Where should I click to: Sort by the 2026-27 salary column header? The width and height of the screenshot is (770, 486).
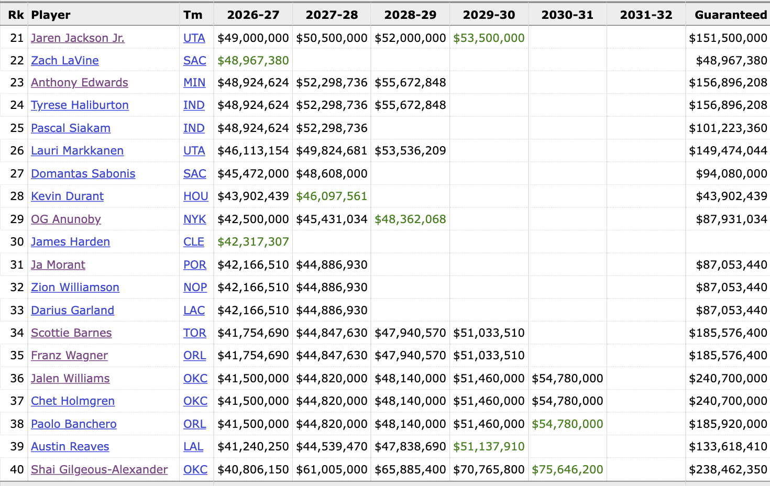(253, 15)
